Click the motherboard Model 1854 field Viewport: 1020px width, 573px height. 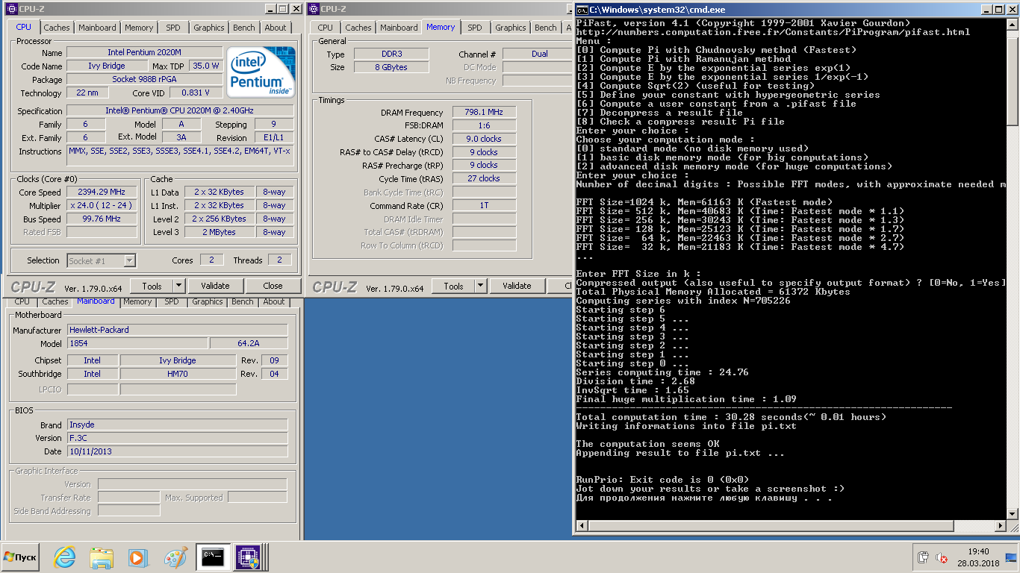(137, 343)
